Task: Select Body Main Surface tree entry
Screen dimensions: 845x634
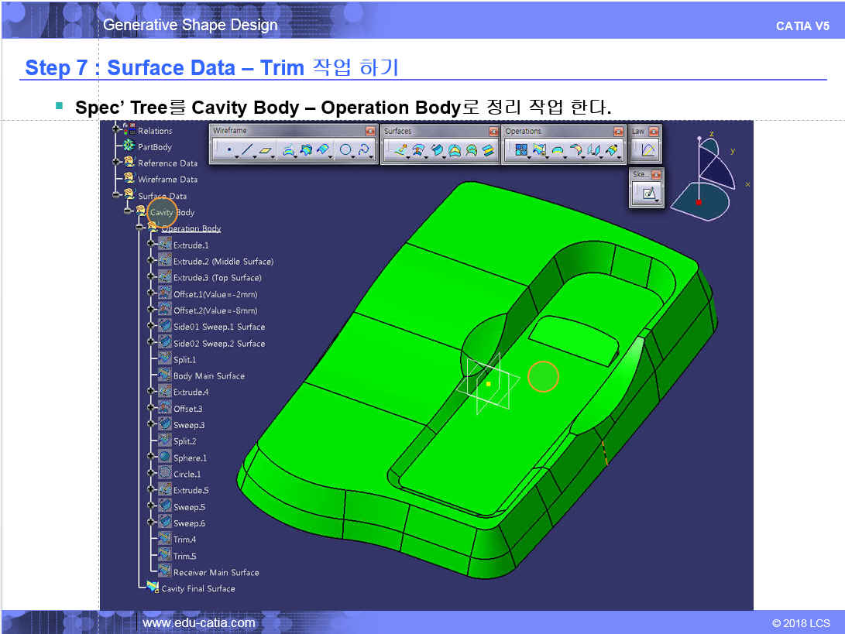Action: tap(208, 375)
